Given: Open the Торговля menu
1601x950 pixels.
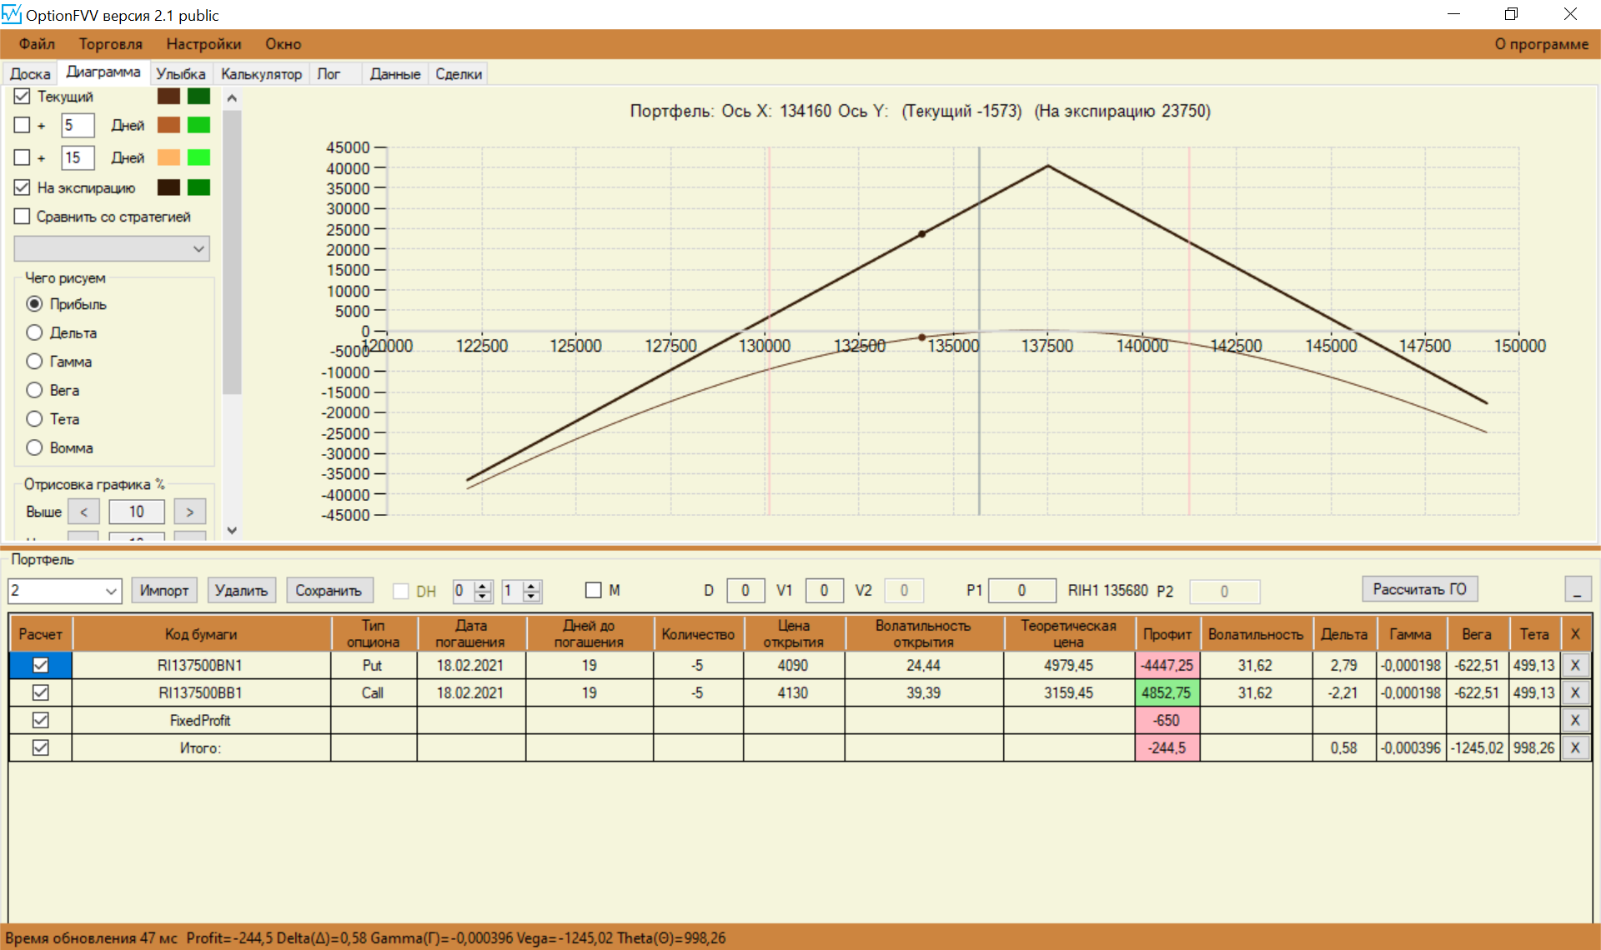Looking at the screenshot, I should (x=110, y=44).
